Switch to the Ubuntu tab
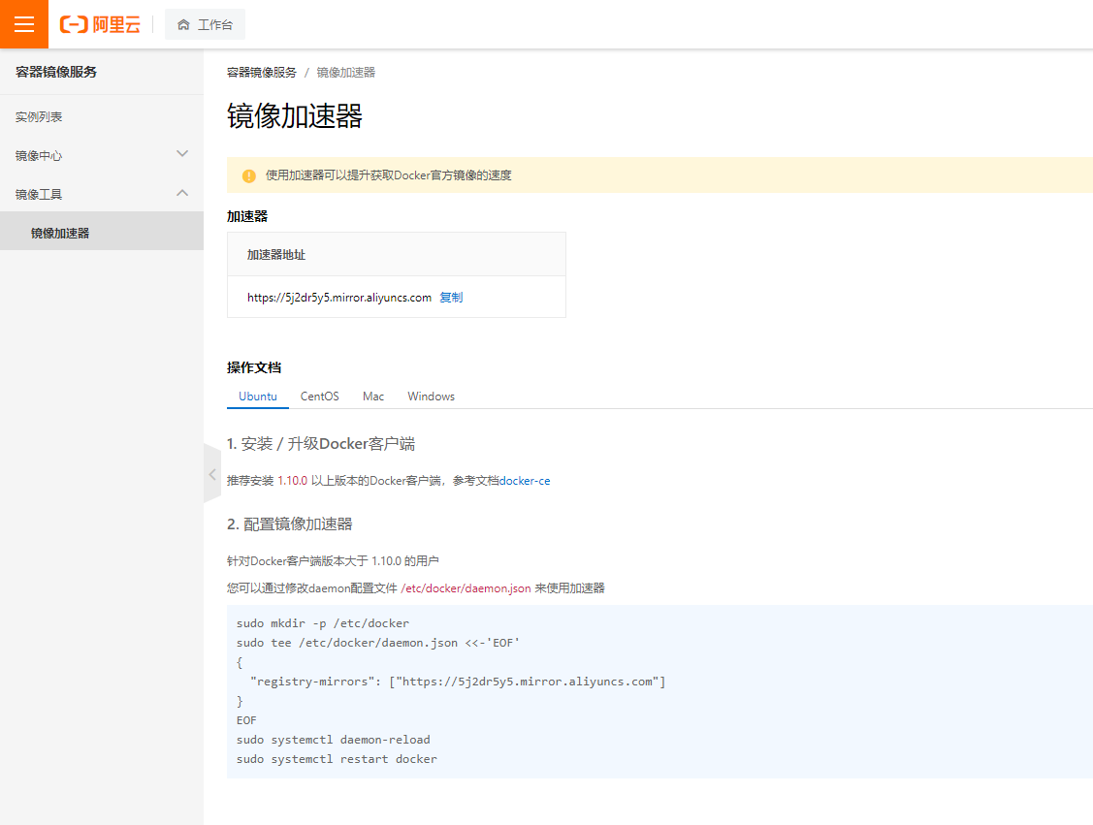 coord(258,396)
